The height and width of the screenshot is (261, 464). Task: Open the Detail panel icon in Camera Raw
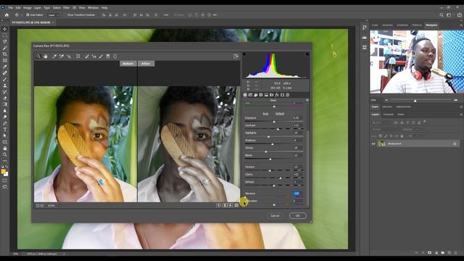[x=256, y=95]
